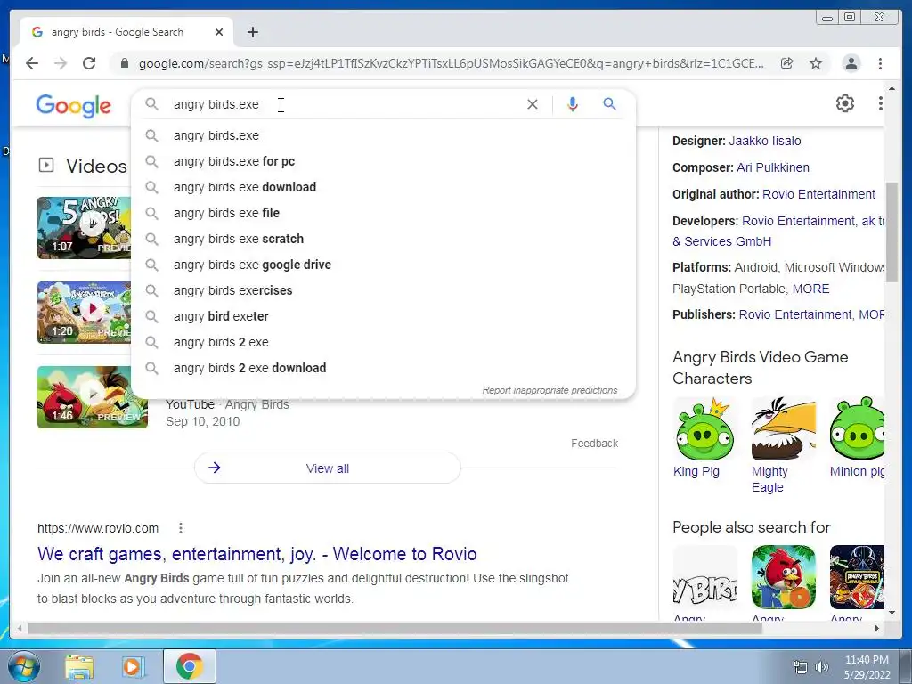The width and height of the screenshot is (912, 684).
Task: Reload the current page
Action: (89, 63)
